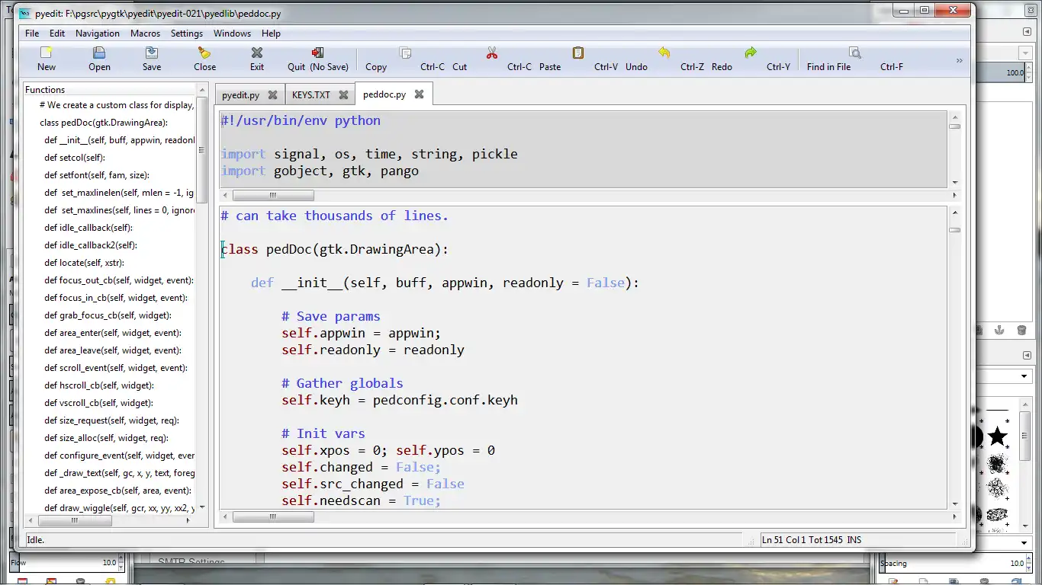Open the Windows menu
The width and height of the screenshot is (1042, 585).
(x=232, y=34)
